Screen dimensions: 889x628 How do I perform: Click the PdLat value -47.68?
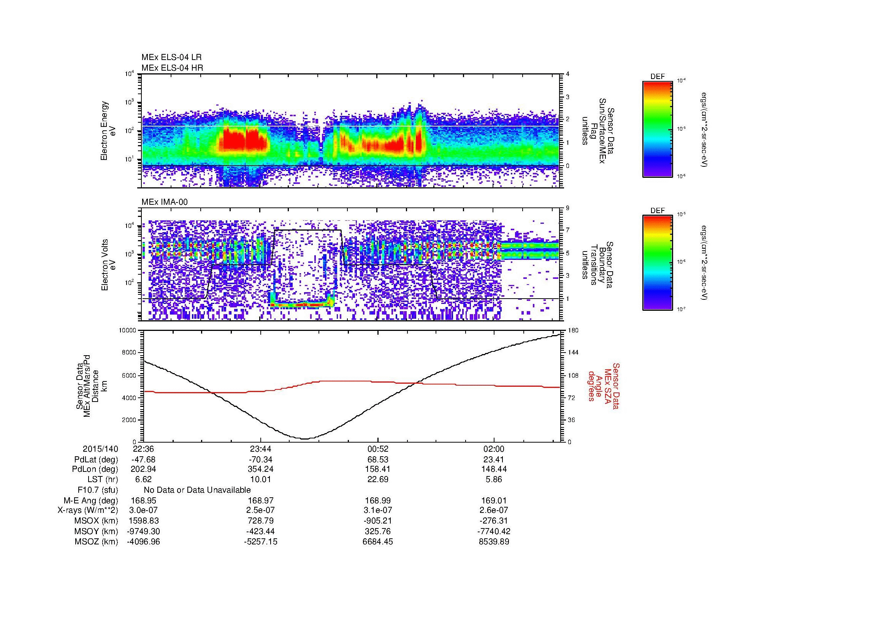144,460
